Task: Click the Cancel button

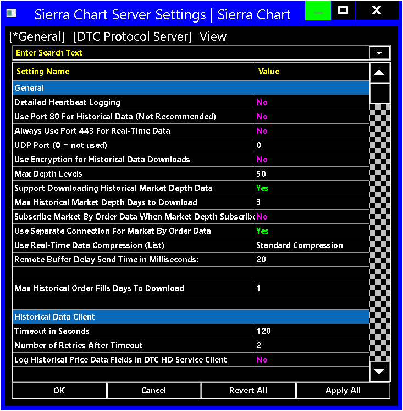Action: click(x=154, y=391)
